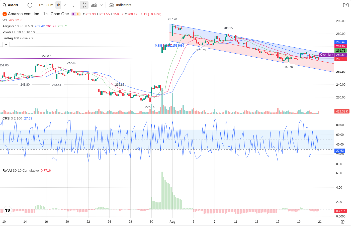Viewport: 356px width, 238px height.
Task: Choose the candlestick chart style
Action: tap(84, 5)
